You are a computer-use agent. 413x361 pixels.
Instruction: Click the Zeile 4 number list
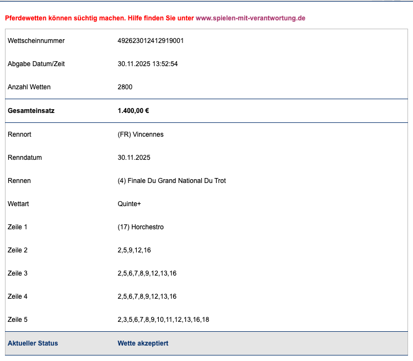coord(147,297)
